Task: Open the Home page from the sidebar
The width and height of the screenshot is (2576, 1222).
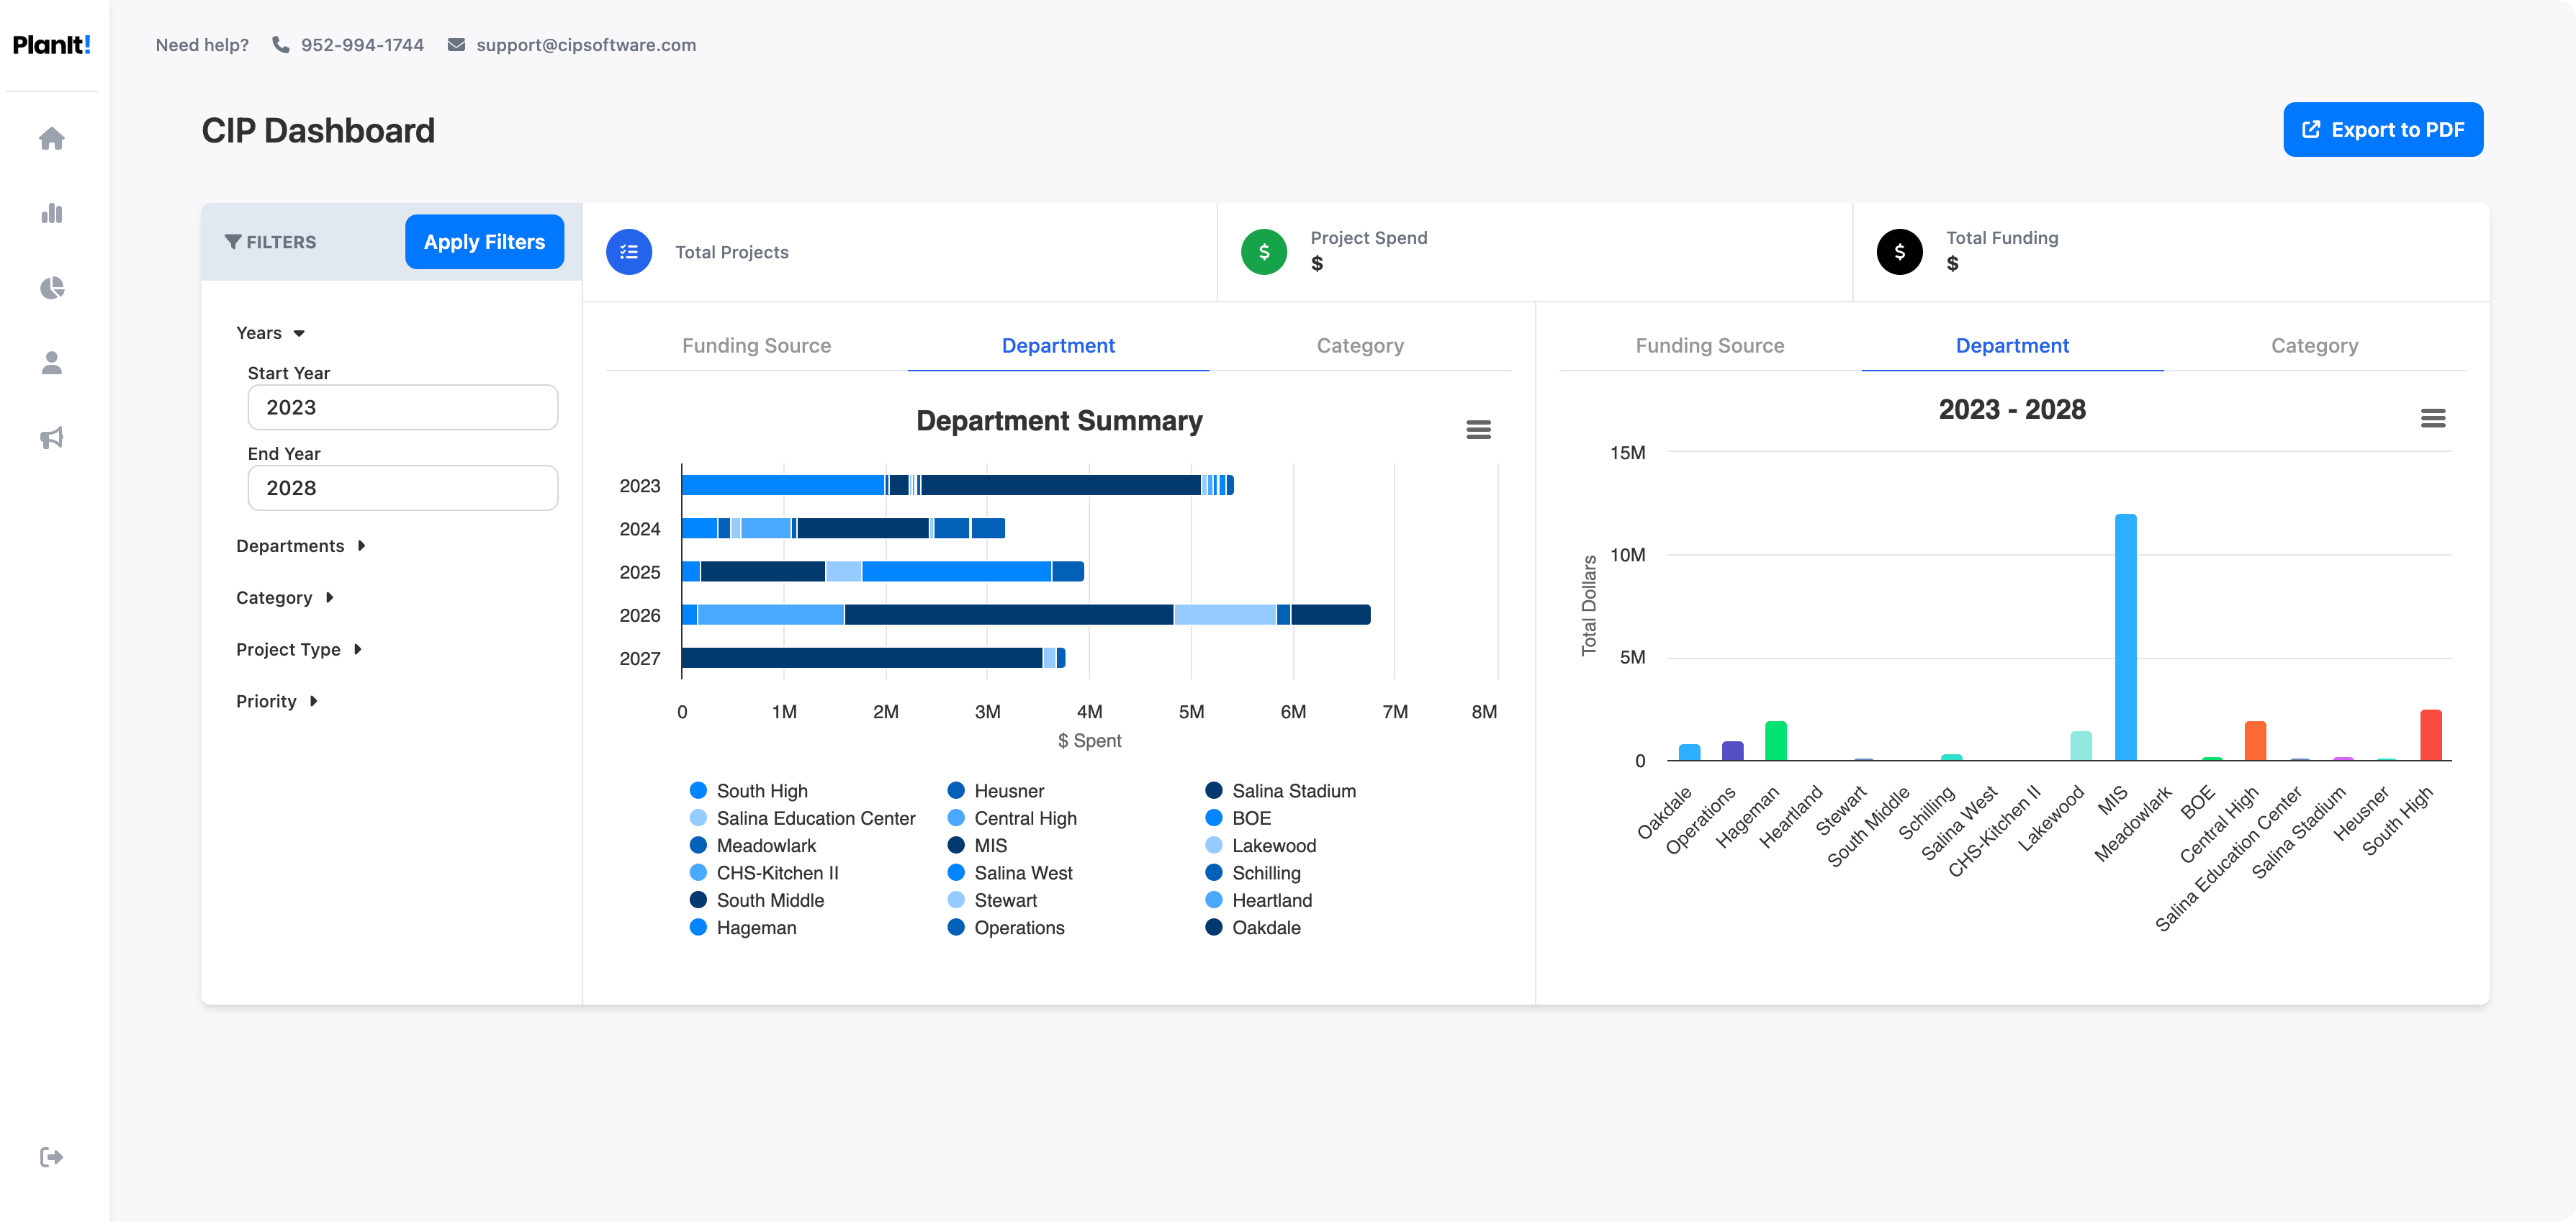Action: pyautogui.click(x=51, y=138)
